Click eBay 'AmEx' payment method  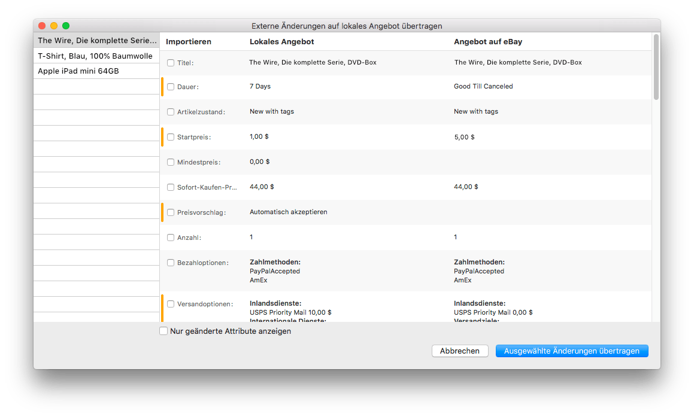[x=462, y=281]
